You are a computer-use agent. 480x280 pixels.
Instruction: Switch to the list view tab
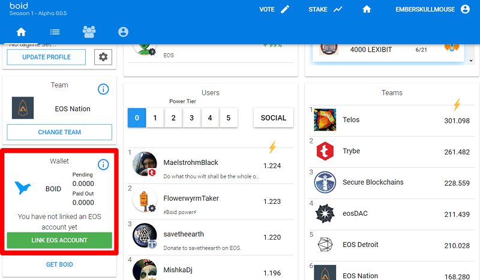coord(55,32)
